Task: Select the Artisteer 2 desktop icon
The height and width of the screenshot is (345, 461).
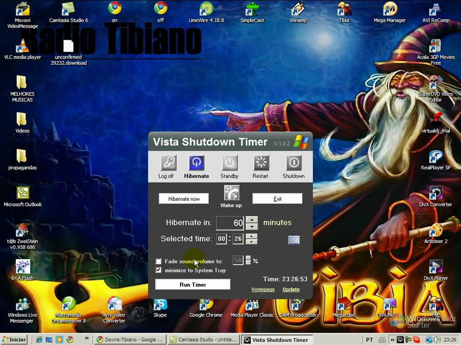Action: pyautogui.click(x=436, y=233)
